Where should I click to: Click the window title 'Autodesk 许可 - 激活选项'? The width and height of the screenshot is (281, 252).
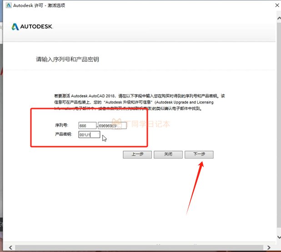(39, 5)
